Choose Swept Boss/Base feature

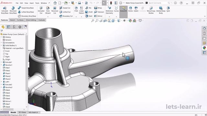coord(26,8)
